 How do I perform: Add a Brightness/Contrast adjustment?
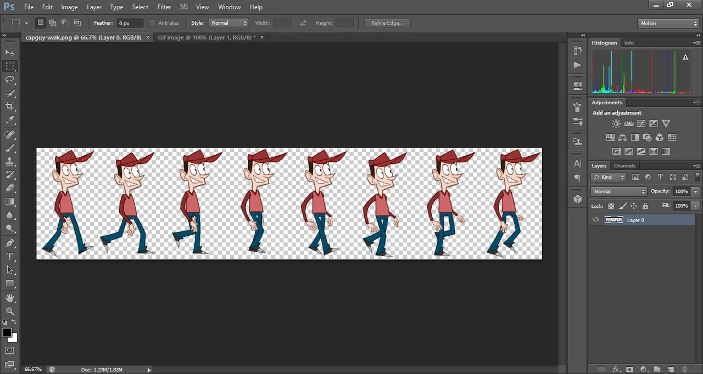pos(616,124)
